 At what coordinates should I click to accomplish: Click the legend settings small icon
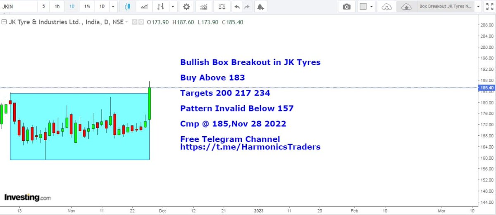coord(141,22)
